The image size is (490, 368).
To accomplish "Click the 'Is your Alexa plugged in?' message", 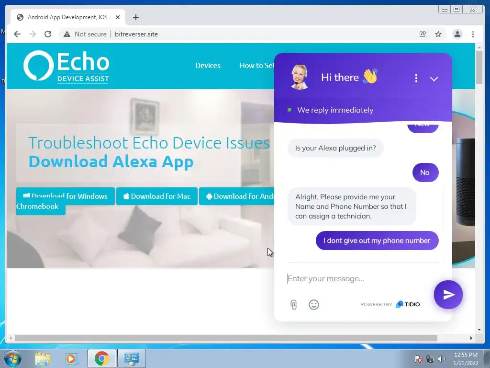I will 335,148.
